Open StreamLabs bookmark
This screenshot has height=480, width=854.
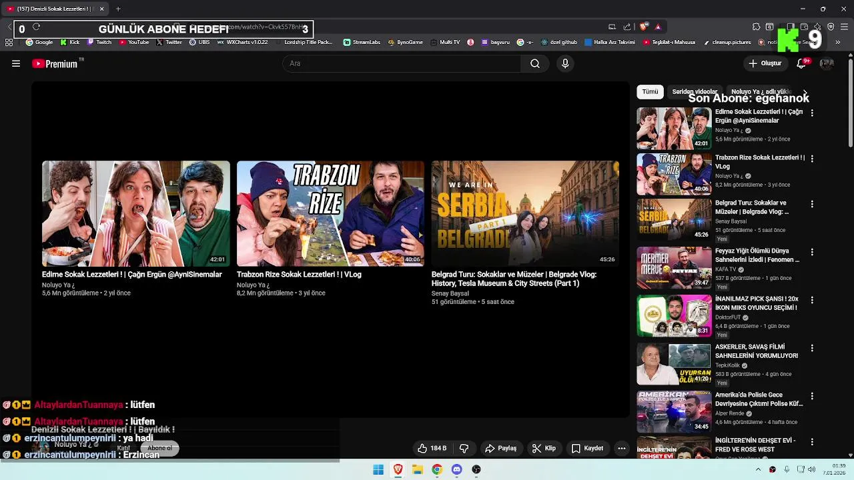coord(362,42)
